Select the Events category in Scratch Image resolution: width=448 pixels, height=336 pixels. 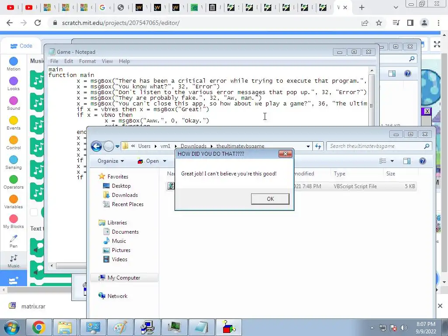(x=14, y=123)
